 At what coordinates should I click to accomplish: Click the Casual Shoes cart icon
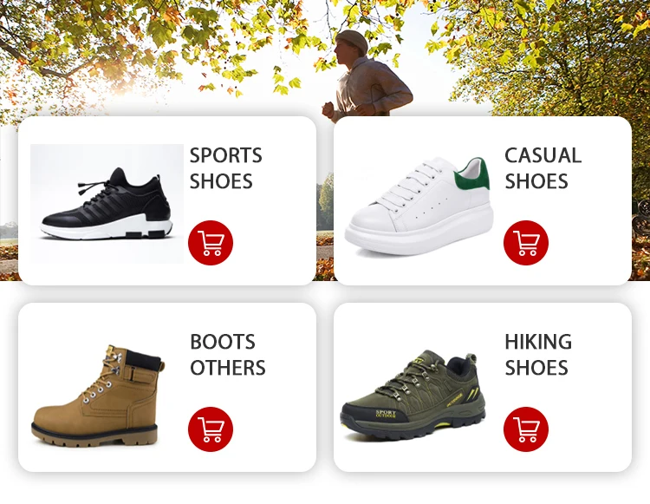click(526, 243)
